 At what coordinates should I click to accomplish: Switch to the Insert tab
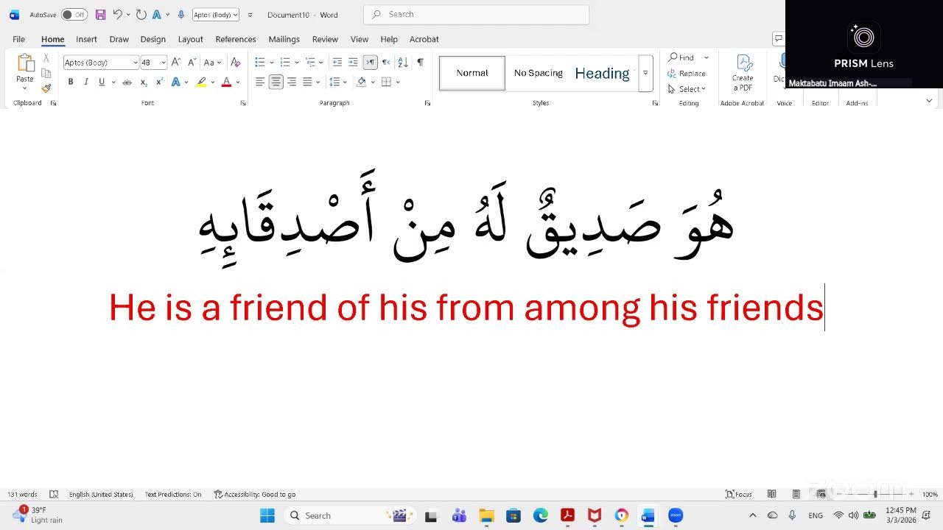click(x=86, y=39)
